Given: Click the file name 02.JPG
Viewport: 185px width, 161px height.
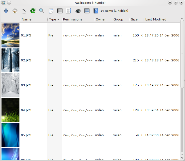Looking at the screenshot, I should (x=26, y=60).
